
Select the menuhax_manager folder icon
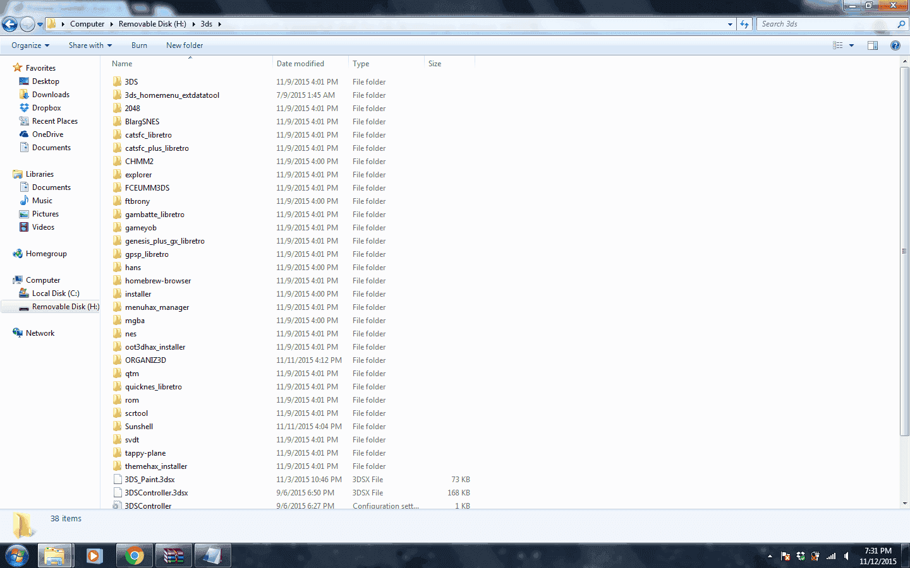click(118, 307)
